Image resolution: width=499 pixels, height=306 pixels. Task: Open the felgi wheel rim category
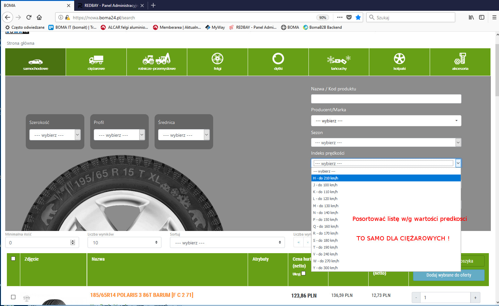tap(217, 62)
